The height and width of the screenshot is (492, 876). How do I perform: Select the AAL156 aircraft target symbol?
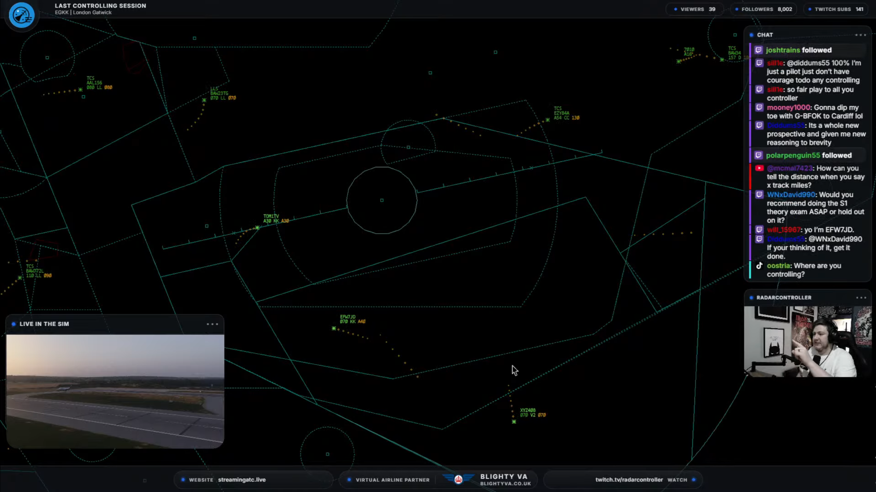tap(80, 90)
